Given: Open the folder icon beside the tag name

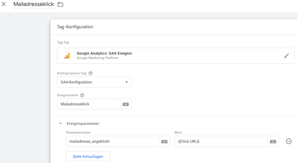Looking at the screenshot, I should [x=60, y=5].
